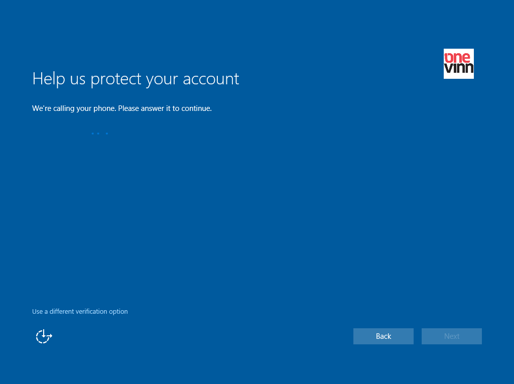Return to previous step via Back
The image size is (514, 384).
pyautogui.click(x=383, y=336)
